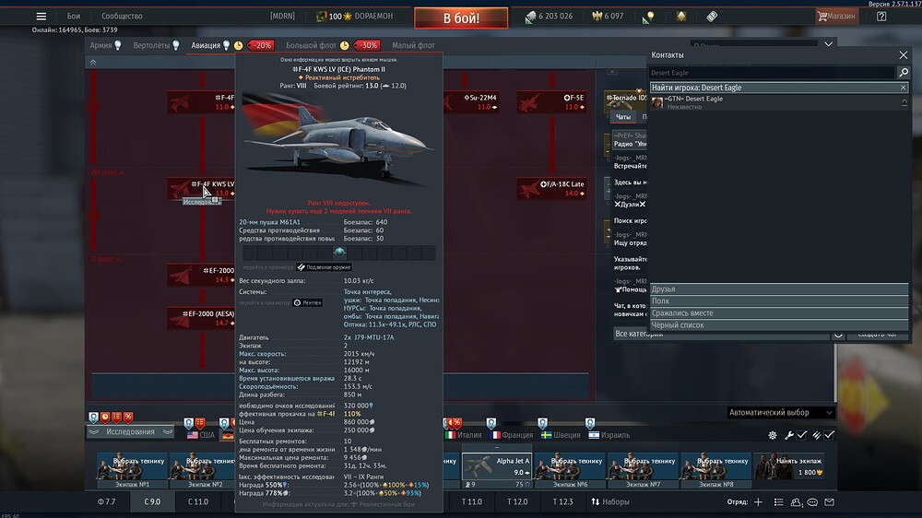
Task: Select the EF-2000 (AESA) aircraft card
Action: pyautogui.click(x=201, y=318)
